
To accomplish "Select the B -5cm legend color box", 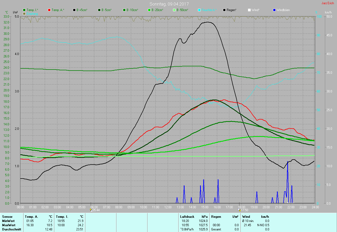I will 99,10.
